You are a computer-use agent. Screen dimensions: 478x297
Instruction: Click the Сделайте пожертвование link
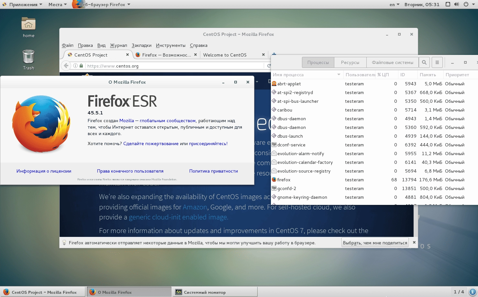click(151, 143)
